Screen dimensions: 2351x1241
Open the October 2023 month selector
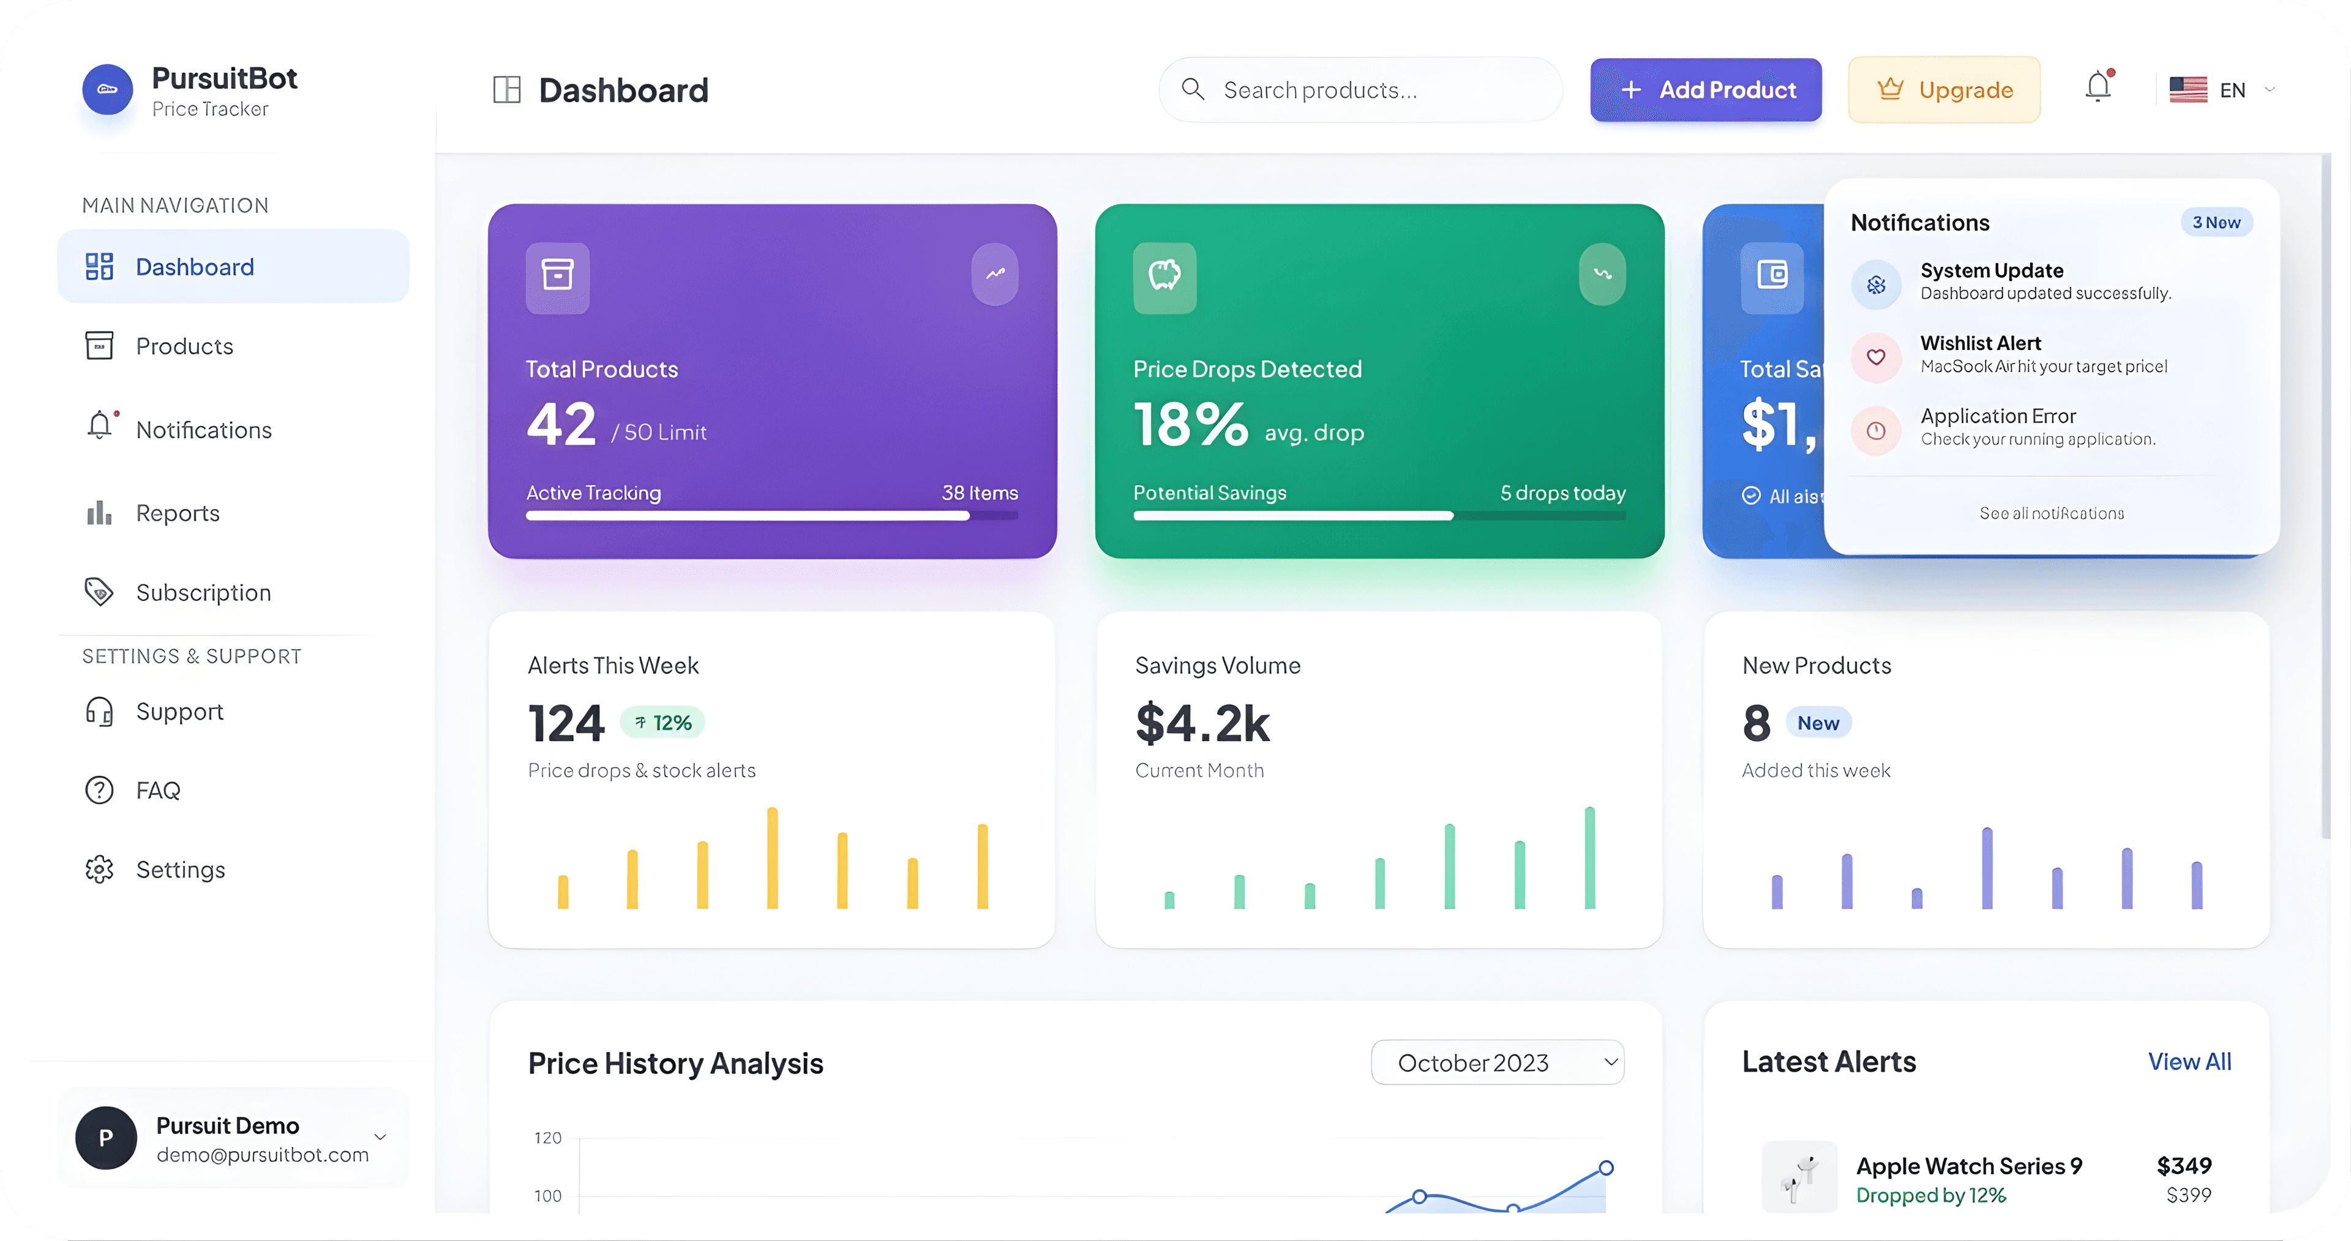point(1497,1062)
